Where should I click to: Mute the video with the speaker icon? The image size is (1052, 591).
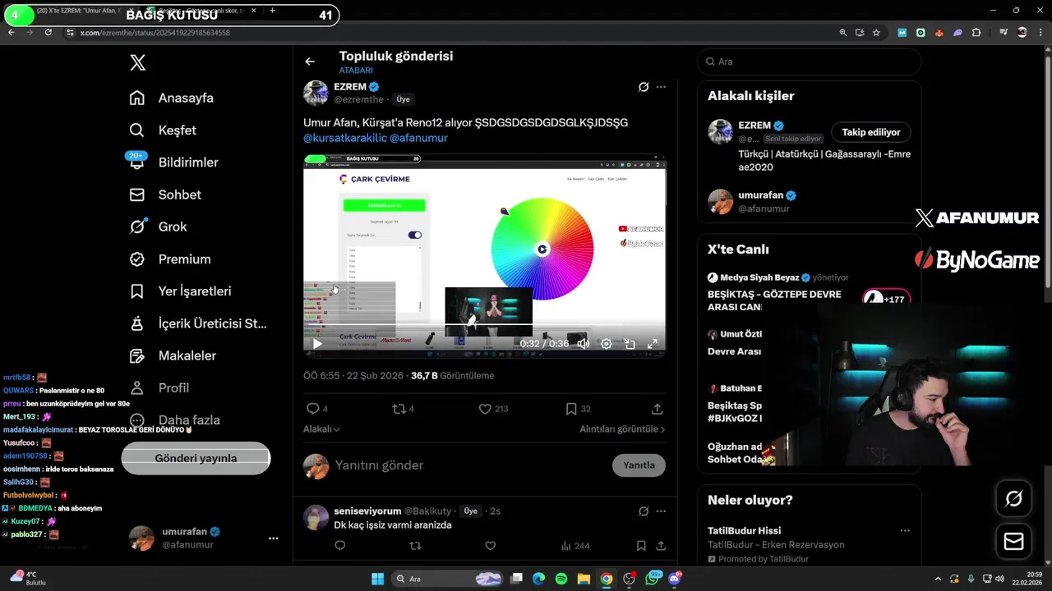coord(583,344)
